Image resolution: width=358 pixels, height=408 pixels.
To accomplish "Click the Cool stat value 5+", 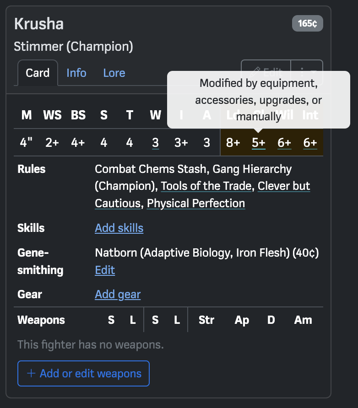I will coord(259,143).
